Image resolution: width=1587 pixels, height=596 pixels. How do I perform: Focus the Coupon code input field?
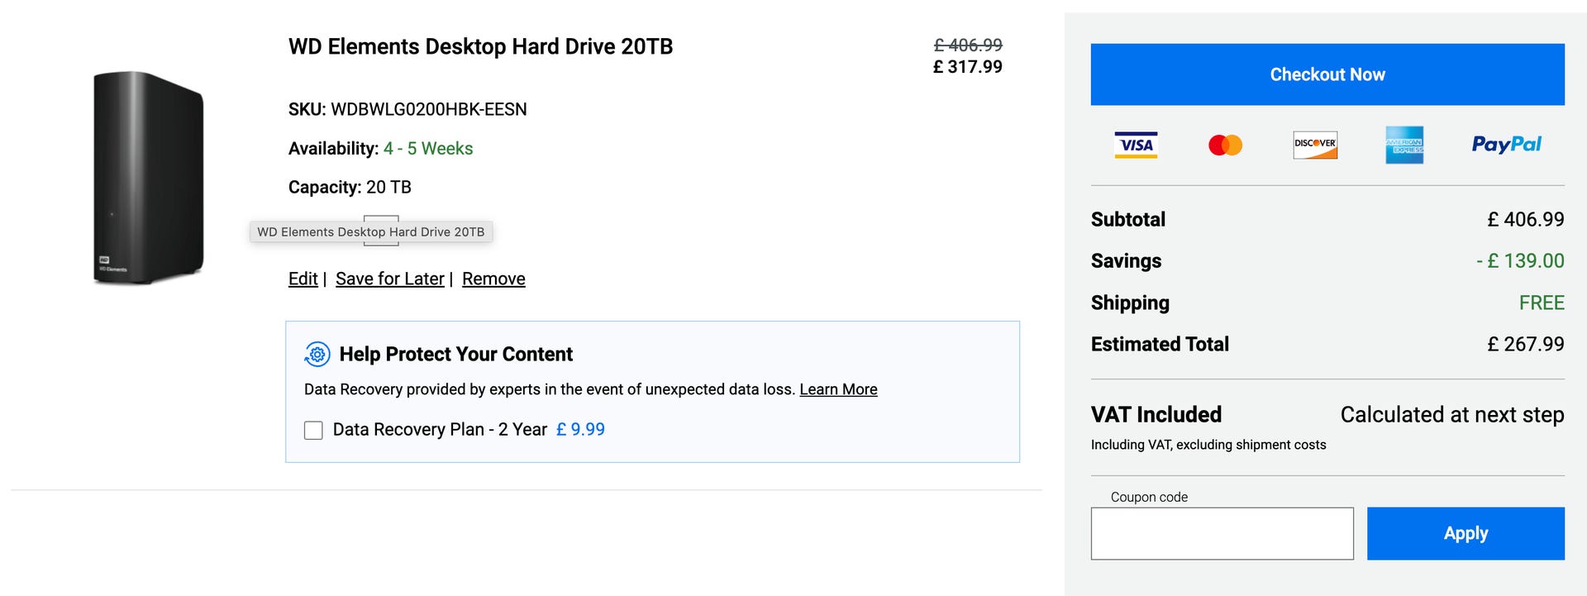[1222, 533]
